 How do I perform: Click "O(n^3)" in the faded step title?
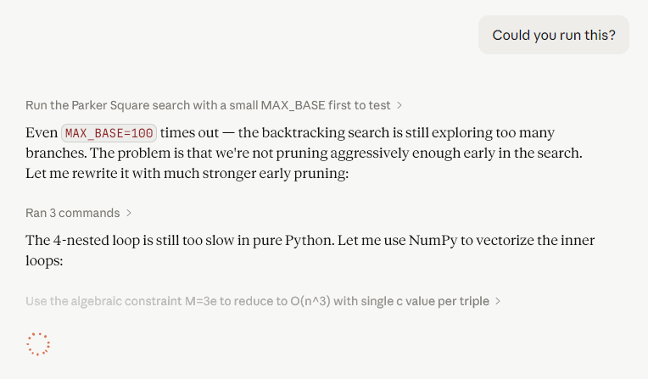(x=310, y=301)
